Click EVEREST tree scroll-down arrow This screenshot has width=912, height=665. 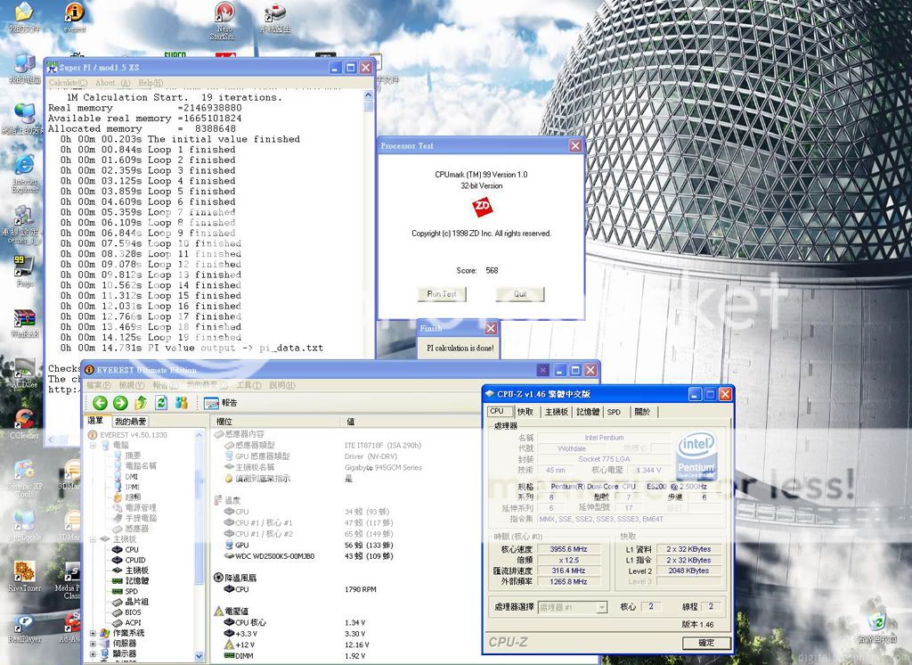pyautogui.click(x=199, y=656)
